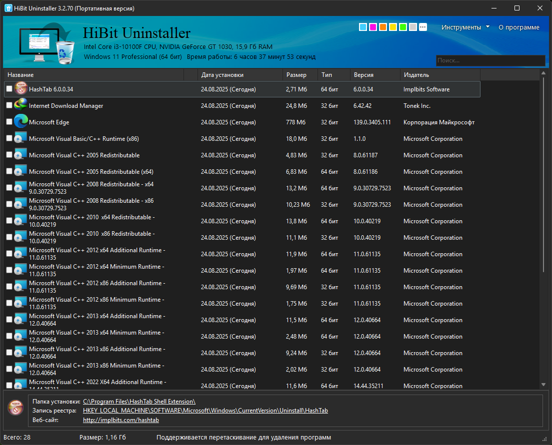This screenshot has height=445, width=552.
Task: Click the Visual C++ 2005 Redistributable (x64) icon
Action: pos(21,172)
